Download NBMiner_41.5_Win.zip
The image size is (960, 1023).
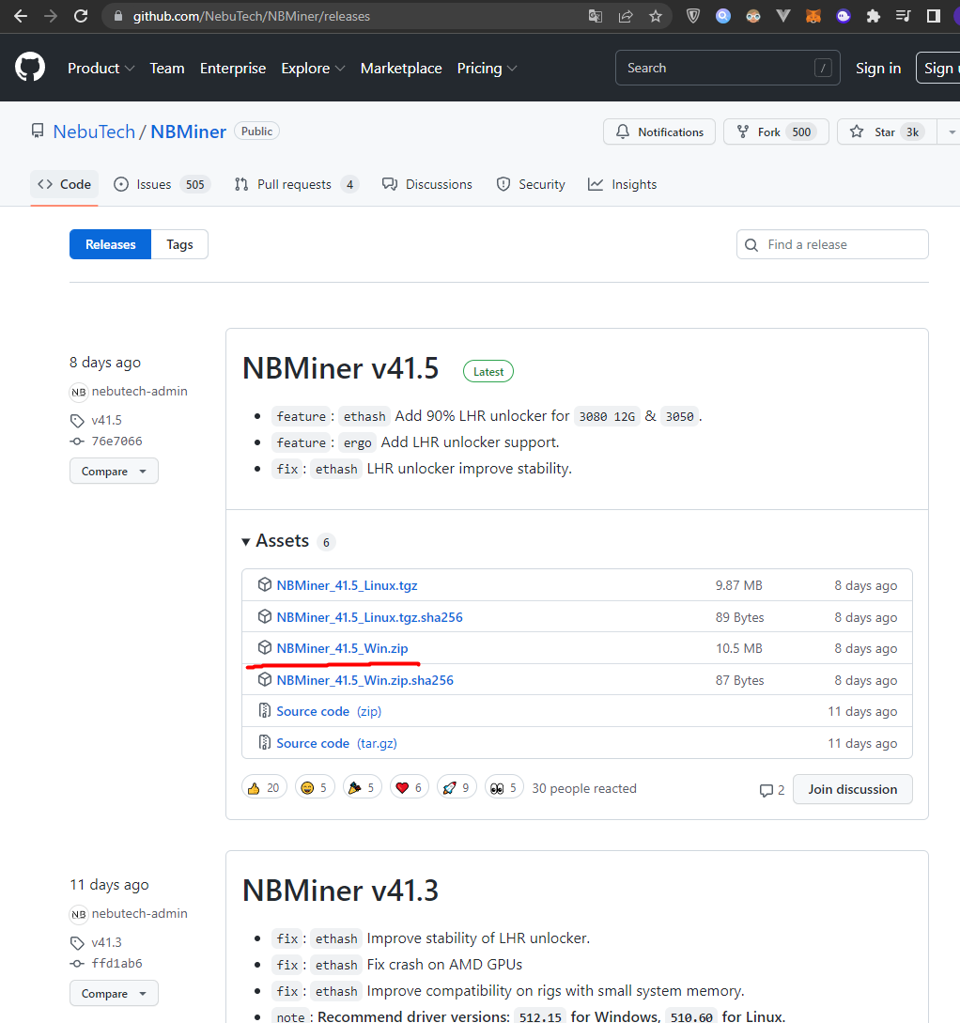click(x=343, y=648)
